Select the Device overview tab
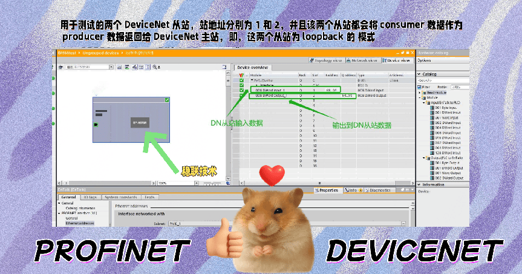 click(x=252, y=68)
